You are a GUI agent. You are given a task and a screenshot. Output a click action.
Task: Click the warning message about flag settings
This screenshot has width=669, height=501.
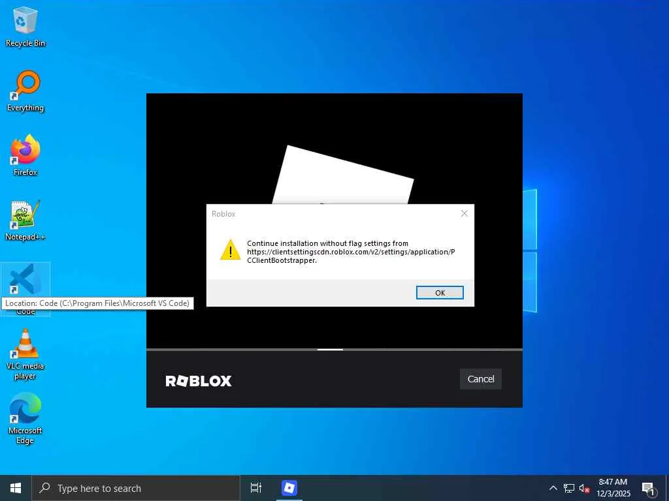[351, 252]
